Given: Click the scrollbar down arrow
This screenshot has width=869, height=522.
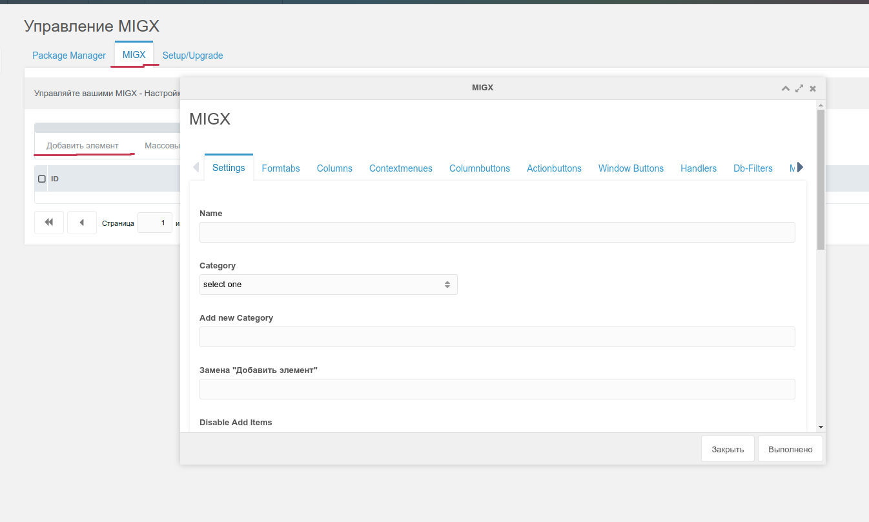Looking at the screenshot, I should point(821,427).
